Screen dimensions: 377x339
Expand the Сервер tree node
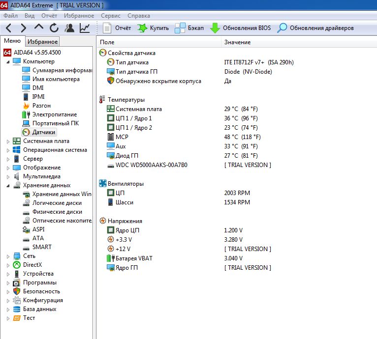tap(8, 159)
